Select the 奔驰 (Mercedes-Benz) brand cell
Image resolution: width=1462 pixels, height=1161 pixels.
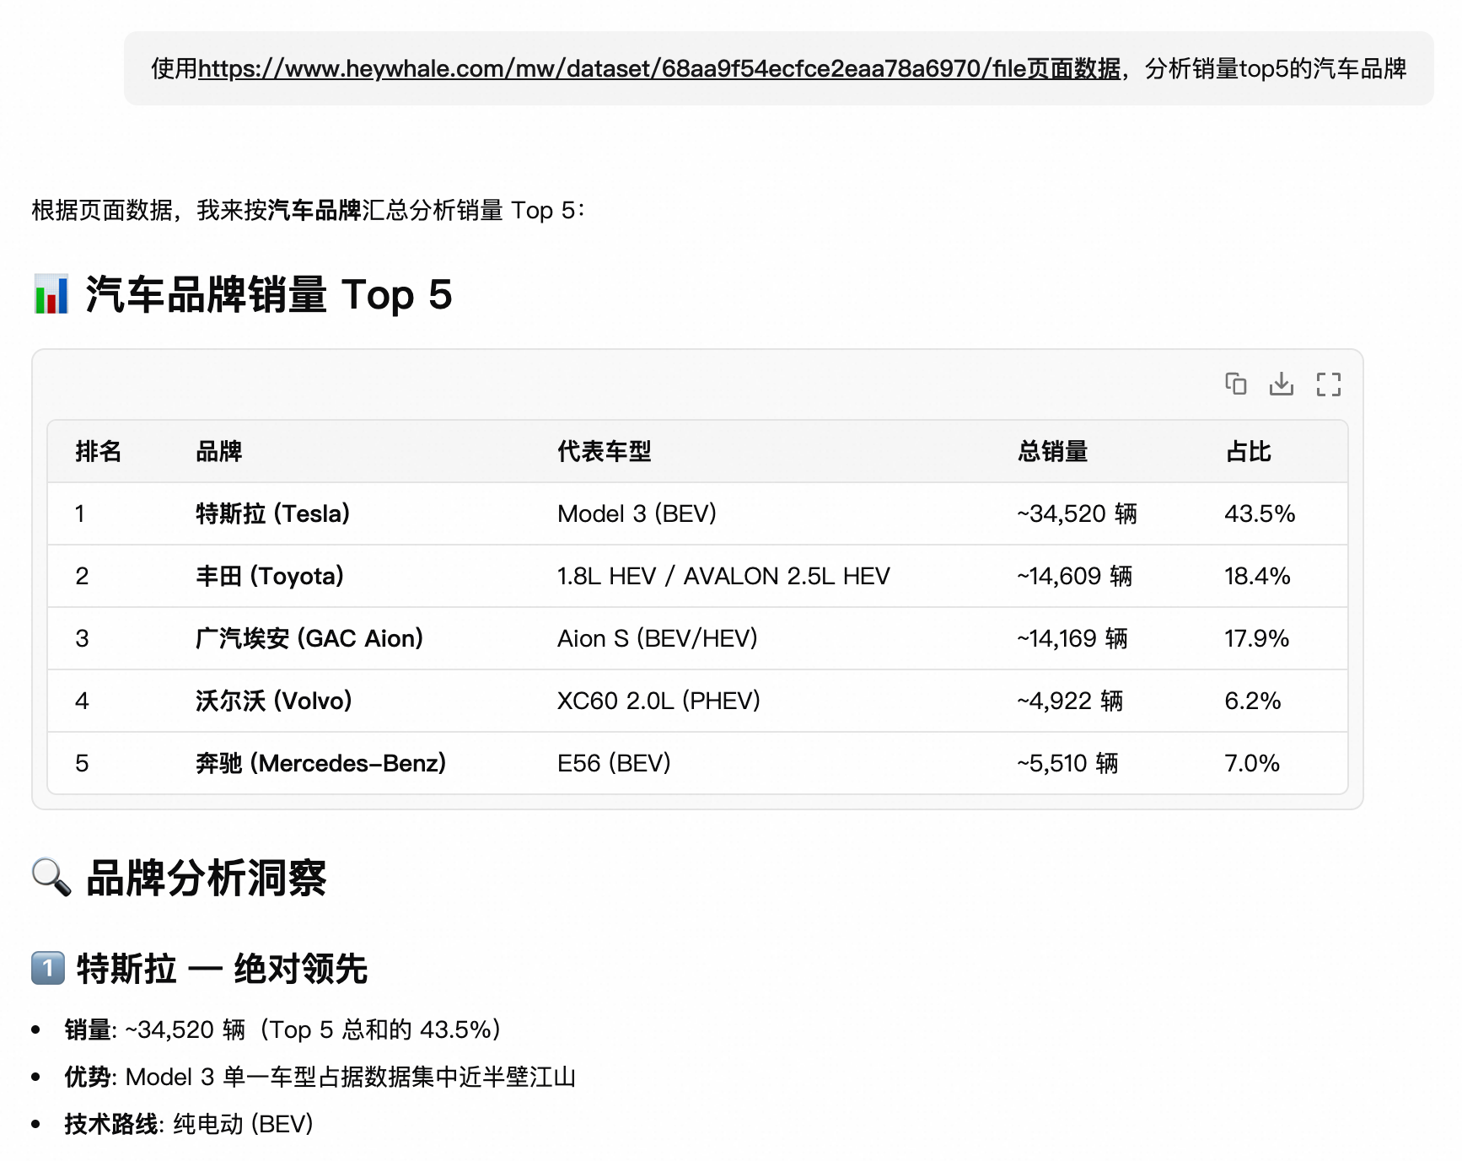tap(320, 763)
